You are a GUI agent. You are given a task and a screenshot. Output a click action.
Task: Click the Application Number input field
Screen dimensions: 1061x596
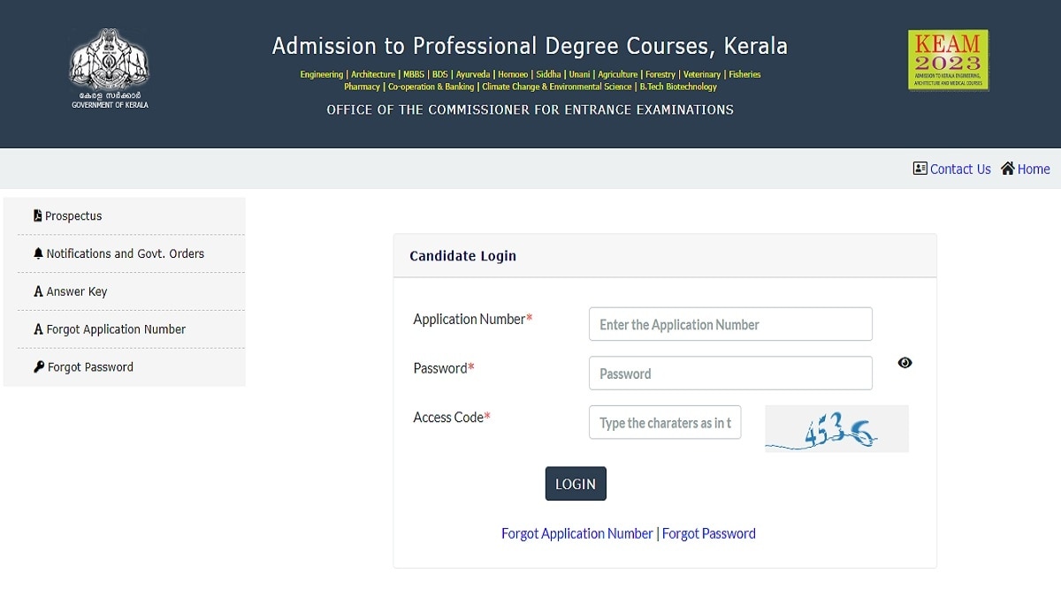pyautogui.click(x=729, y=323)
